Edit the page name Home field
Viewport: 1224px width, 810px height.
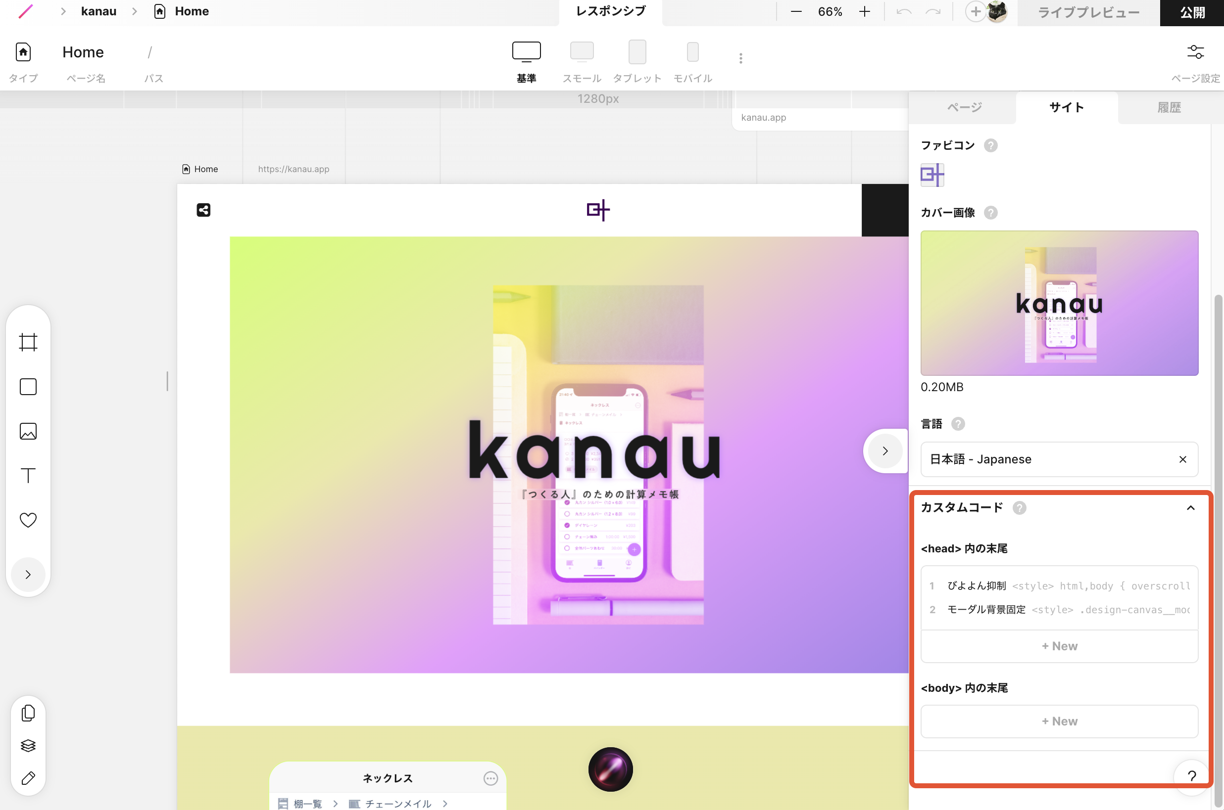(x=83, y=52)
